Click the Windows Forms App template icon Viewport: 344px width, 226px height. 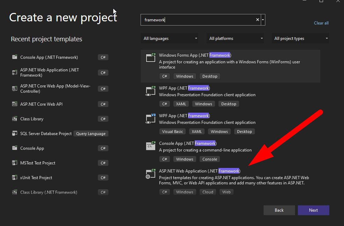point(151,58)
